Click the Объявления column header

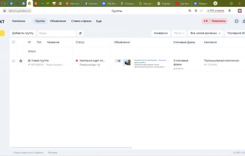click(122, 42)
